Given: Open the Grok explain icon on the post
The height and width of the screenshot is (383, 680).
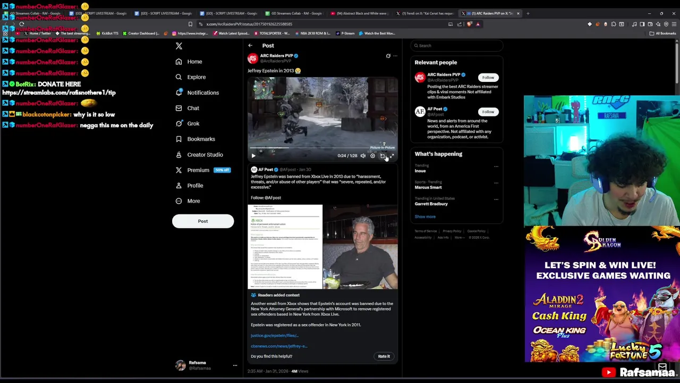Looking at the screenshot, I should [388, 56].
